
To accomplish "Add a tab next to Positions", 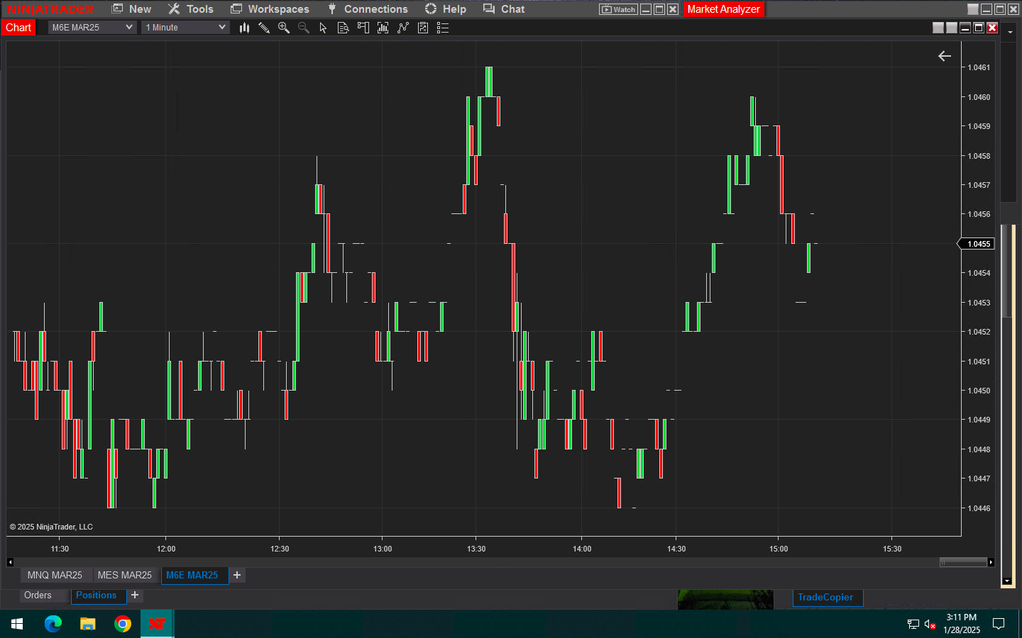I will 135,595.
